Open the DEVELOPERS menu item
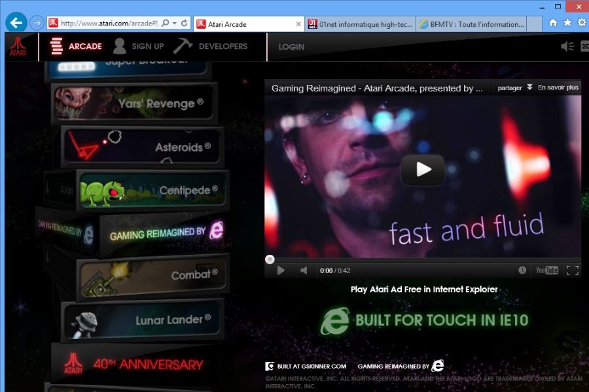The width and height of the screenshot is (589, 392). (x=211, y=46)
